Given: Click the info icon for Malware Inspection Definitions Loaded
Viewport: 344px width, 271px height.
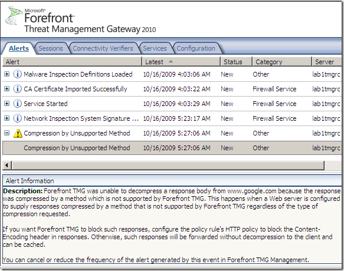Looking at the screenshot, I should 18,74.
